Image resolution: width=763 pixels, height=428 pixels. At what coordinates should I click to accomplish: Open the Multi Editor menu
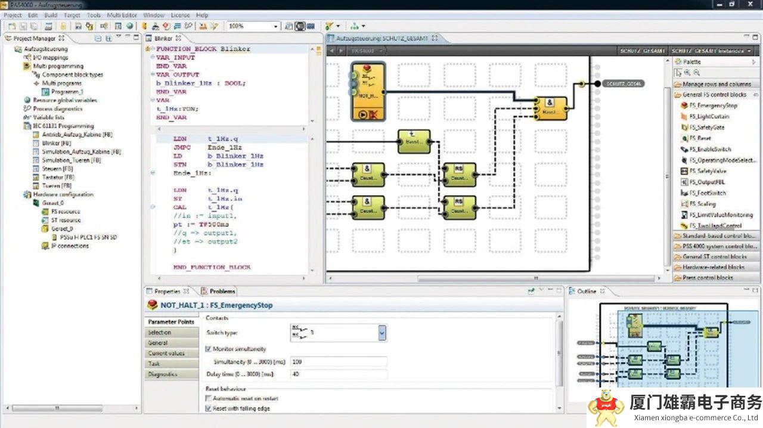[122, 15]
